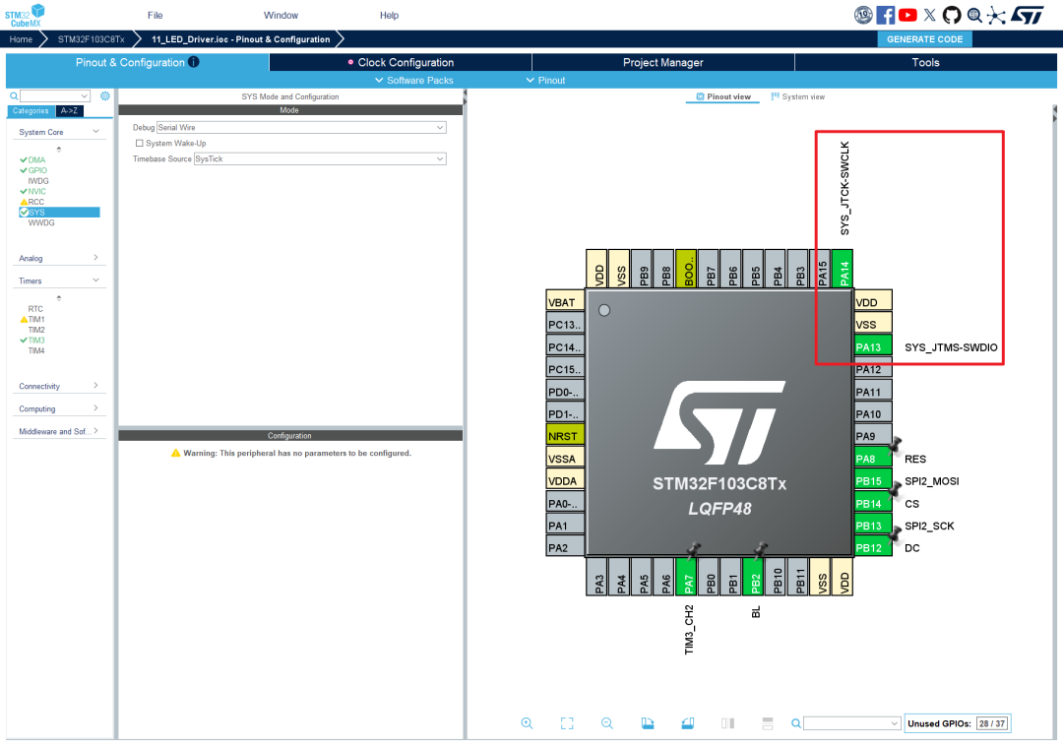
Task: Click the 10-year anniversary badge icon
Action: 863,15
